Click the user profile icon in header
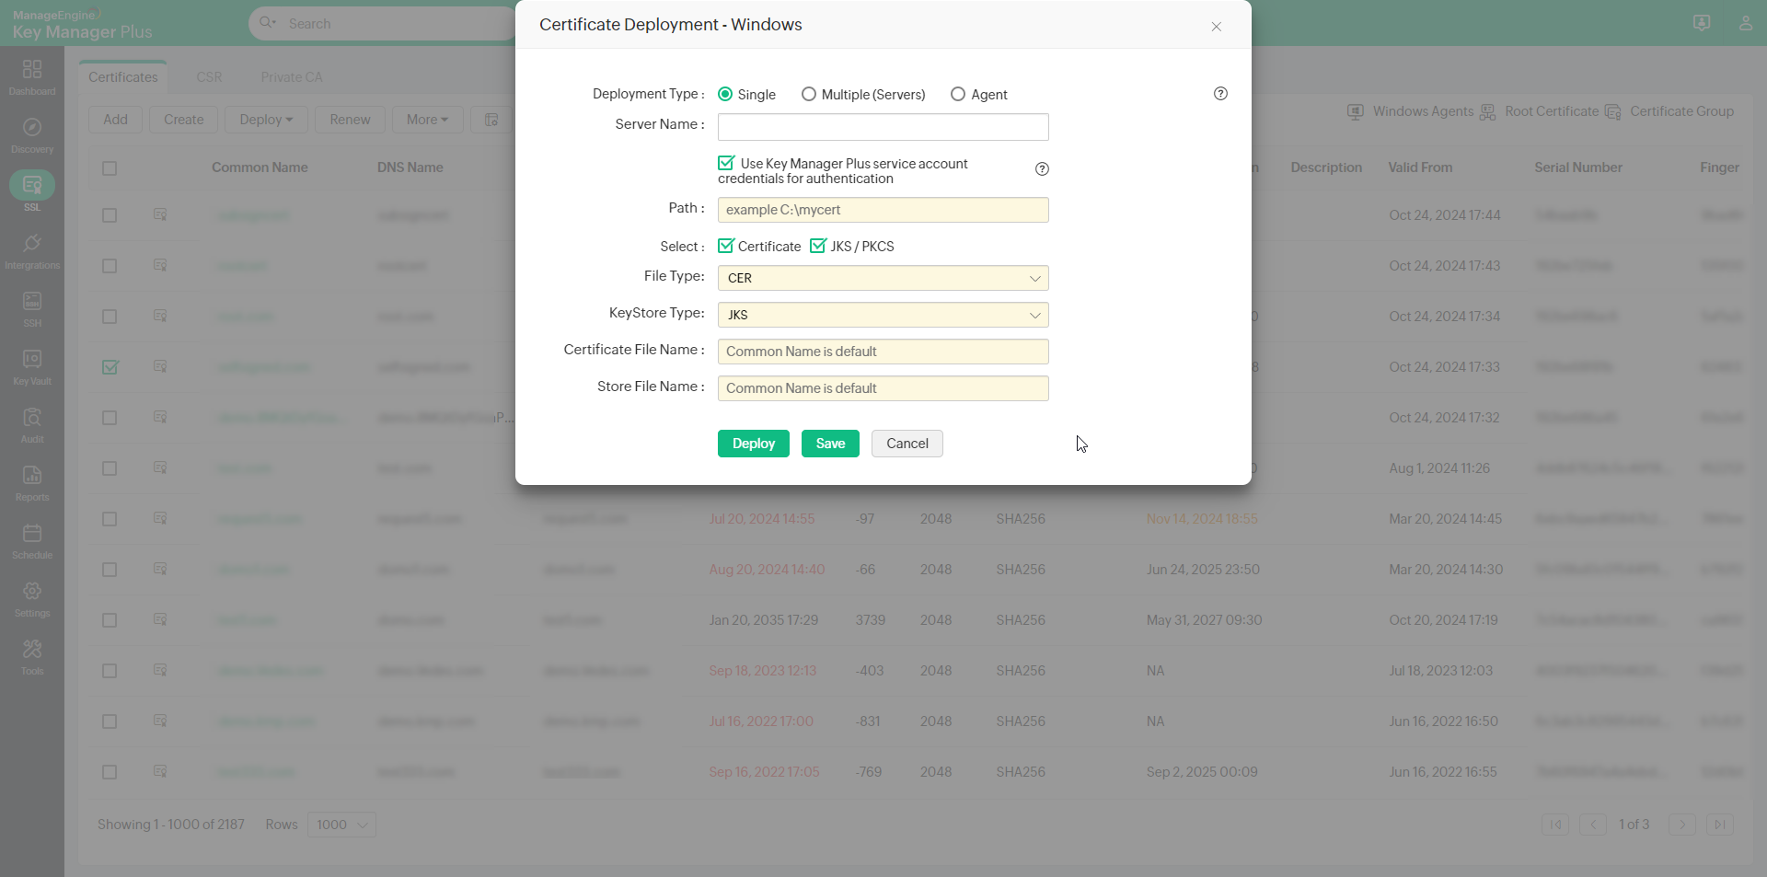 [1746, 23]
